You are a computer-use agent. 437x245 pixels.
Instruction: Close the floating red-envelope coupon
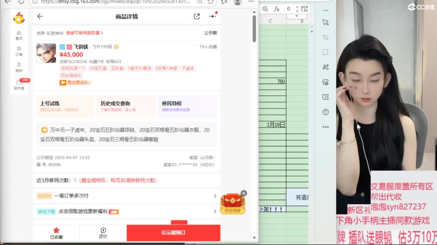point(243,193)
